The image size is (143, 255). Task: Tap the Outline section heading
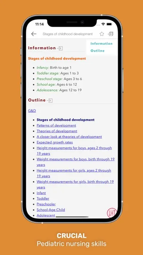point(37,100)
